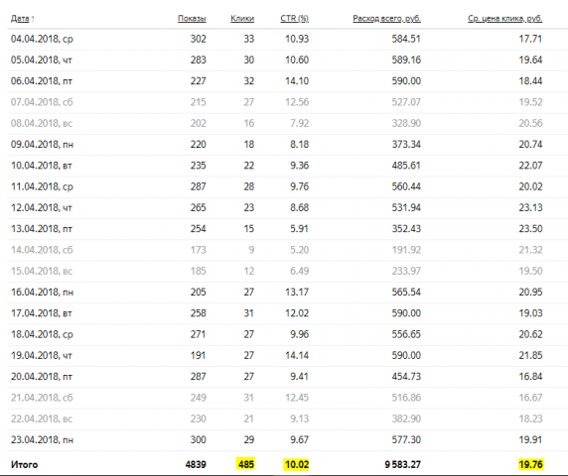Click total impressions value 4839

(x=196, y=464)
